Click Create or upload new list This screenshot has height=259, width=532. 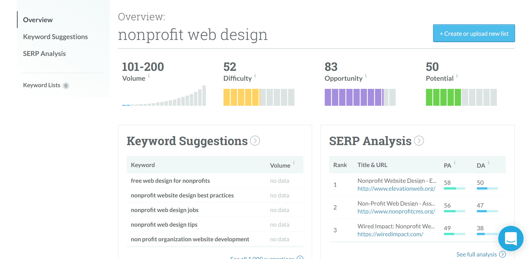(474, 33)
